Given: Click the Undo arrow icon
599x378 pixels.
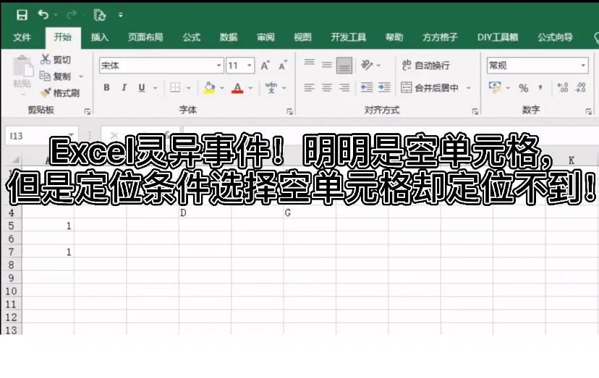Looking at the screenshot, I should (43, 15).
